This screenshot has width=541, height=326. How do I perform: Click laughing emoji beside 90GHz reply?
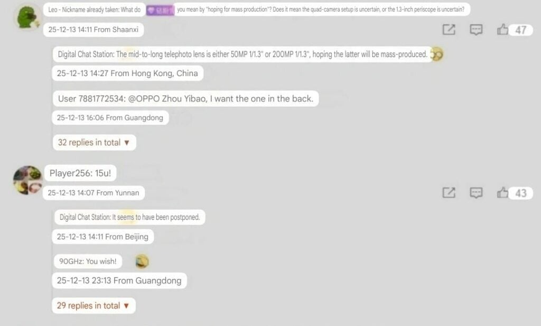(142, 262)
